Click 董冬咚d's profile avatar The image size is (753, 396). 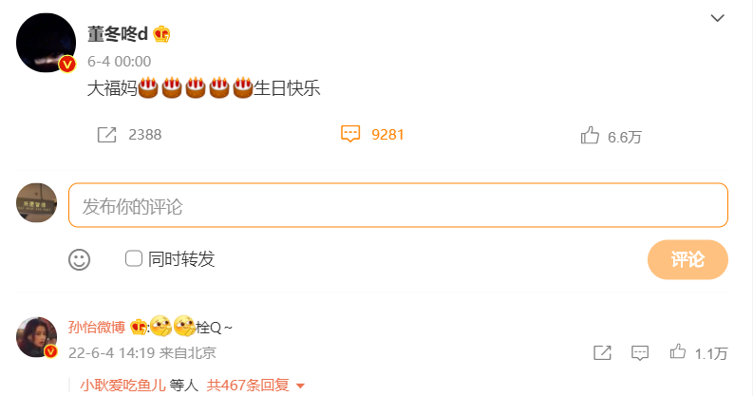(47, 43)
